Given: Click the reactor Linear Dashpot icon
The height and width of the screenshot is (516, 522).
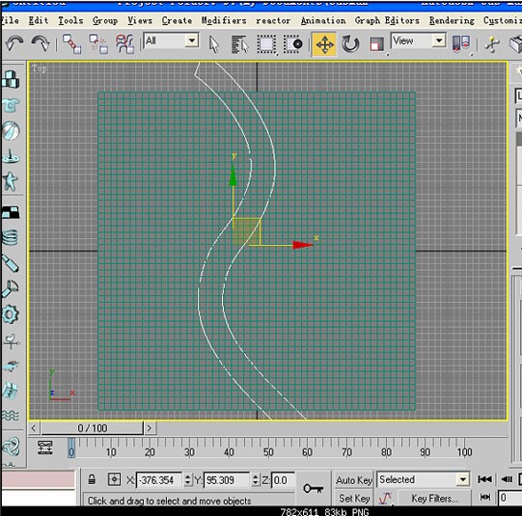Looking at the screenshot, I should click(10, 263).
